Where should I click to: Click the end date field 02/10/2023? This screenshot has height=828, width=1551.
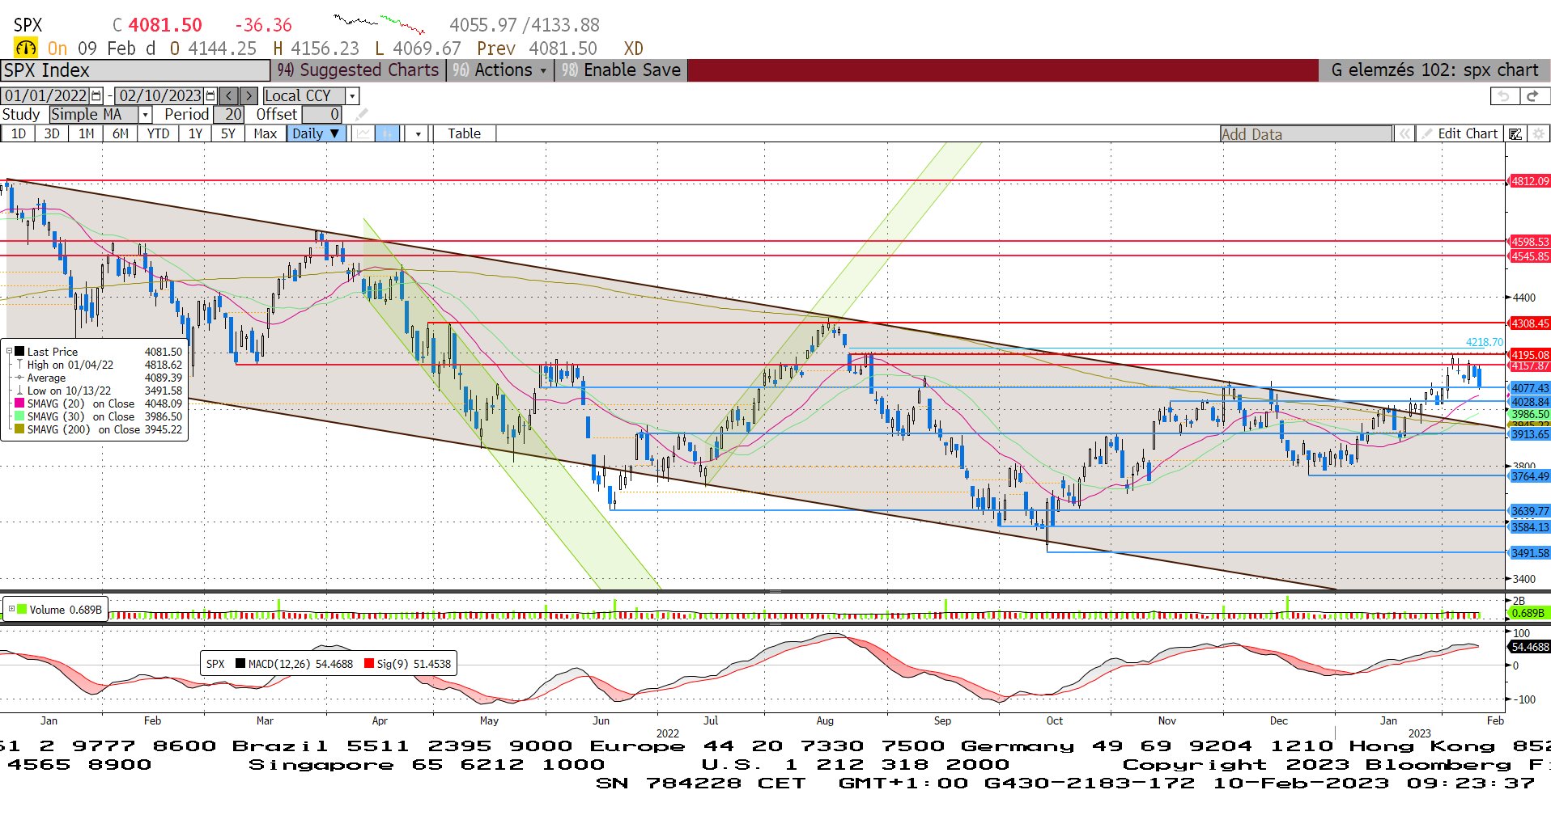coord(160,95)
